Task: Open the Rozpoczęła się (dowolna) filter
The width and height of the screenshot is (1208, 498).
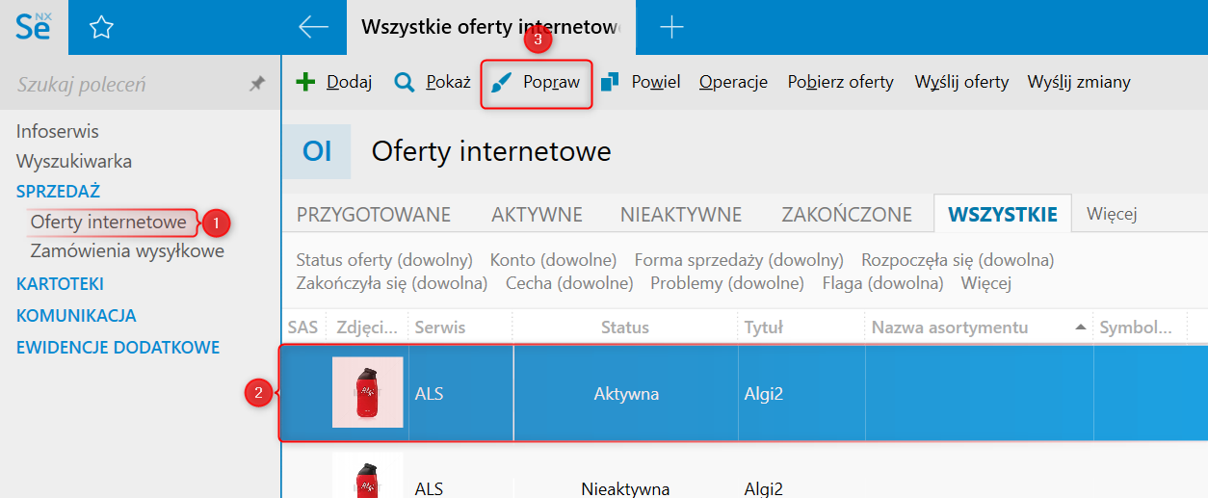Action: (x=958, y=260)
